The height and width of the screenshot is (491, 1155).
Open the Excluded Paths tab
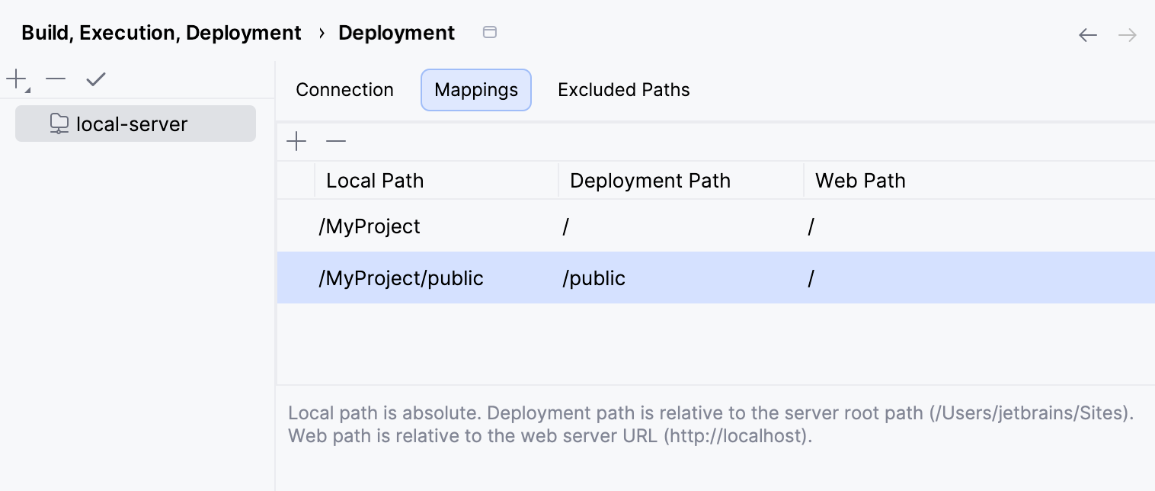coord(623,89)
